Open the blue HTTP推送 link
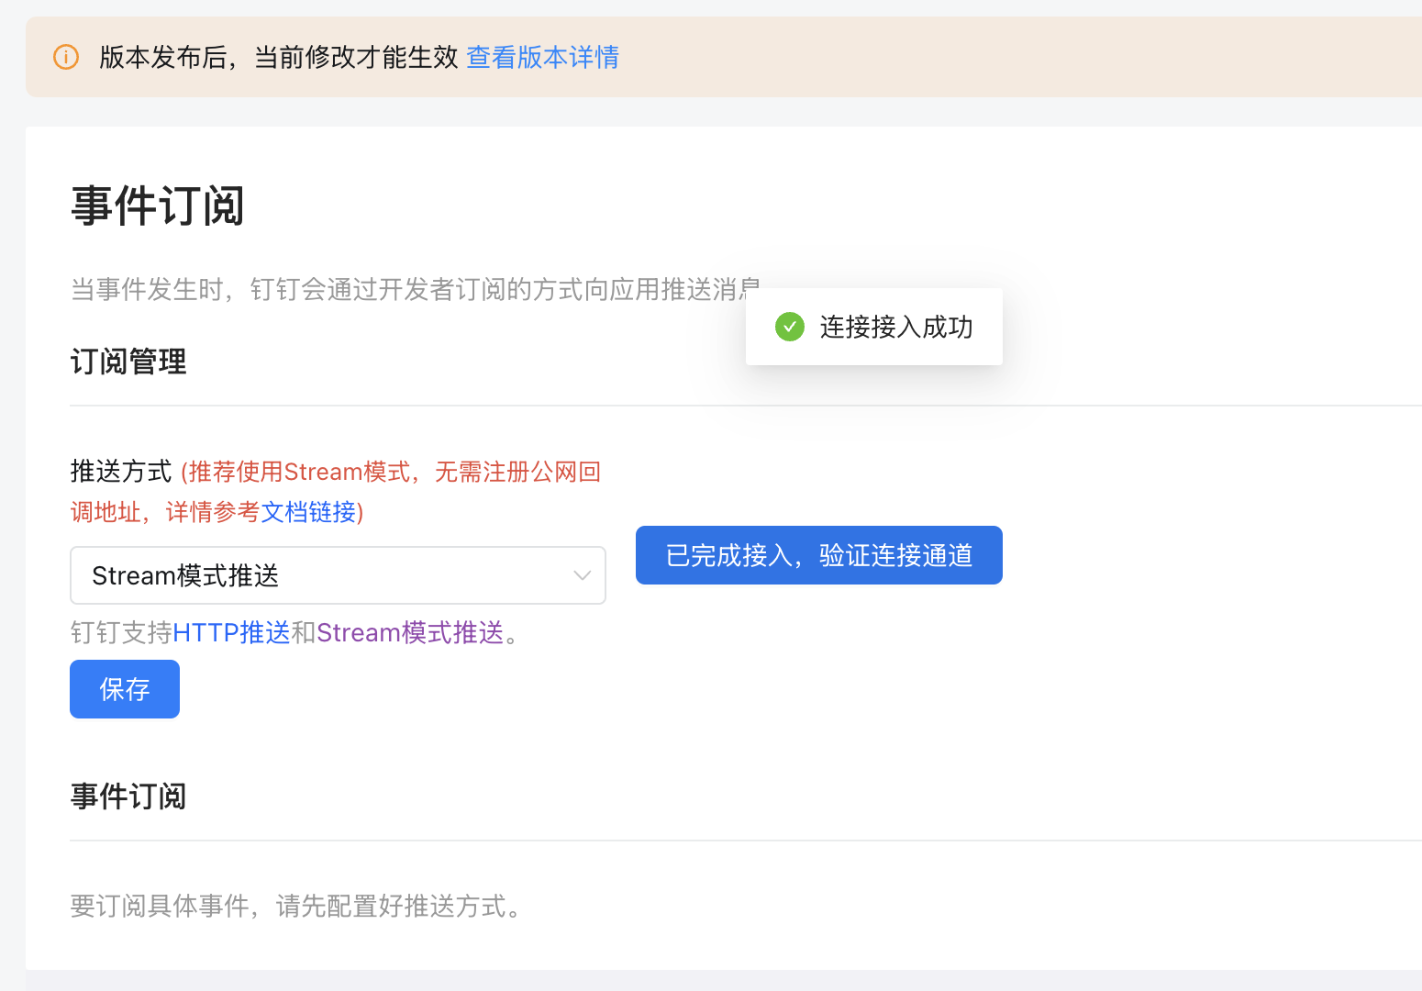This screenshot has height=991, width=1422. coord(231,632)
